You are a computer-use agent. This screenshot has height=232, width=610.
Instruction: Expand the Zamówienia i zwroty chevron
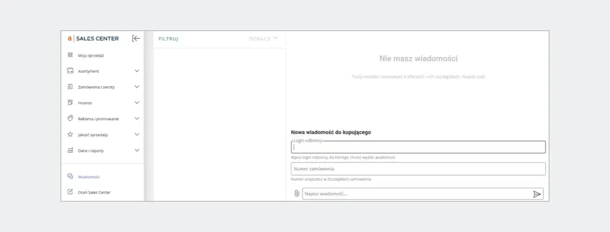137,87
